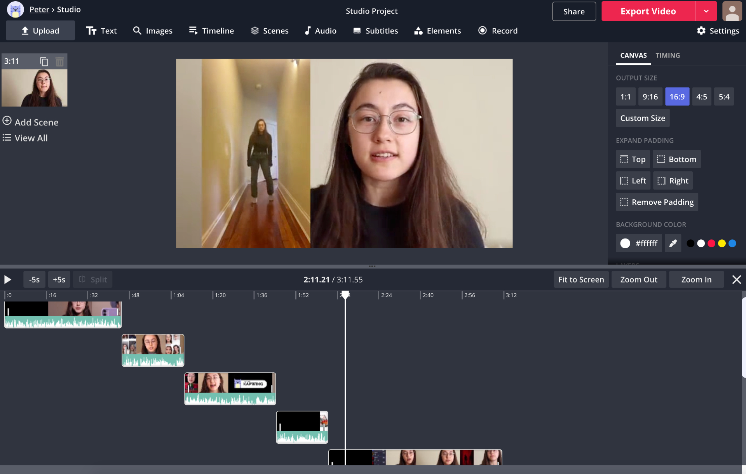Expand padding on Bottom
The image size is (746, 474).
point(676,159)
